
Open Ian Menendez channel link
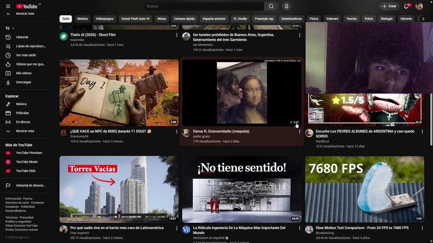pyautogui.click(x=203, y=45)
